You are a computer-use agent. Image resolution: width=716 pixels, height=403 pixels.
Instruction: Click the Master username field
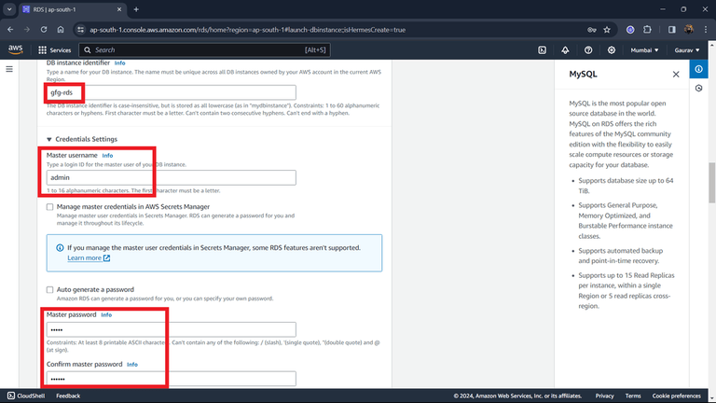pos(171,177)
